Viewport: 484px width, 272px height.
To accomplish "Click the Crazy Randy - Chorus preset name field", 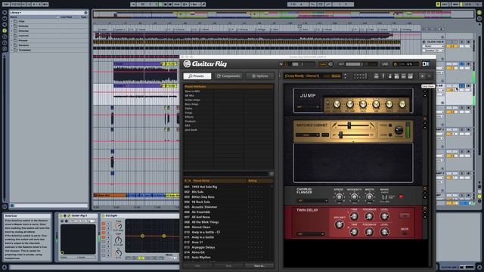I will pos(302,76).
